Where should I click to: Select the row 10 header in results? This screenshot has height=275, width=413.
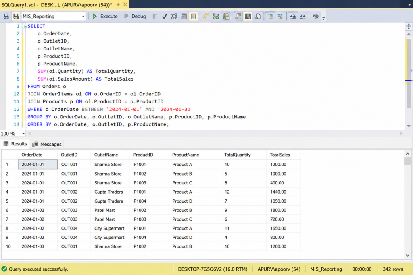[x=10, y=246]
